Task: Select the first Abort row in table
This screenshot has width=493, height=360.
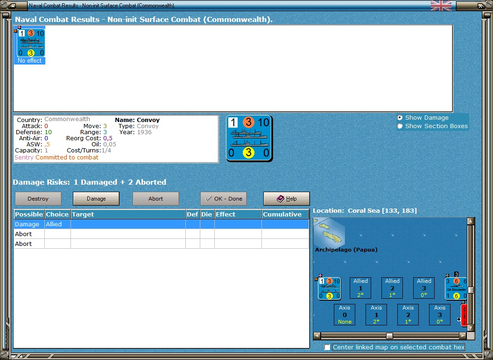Action: tap(161, 234)
